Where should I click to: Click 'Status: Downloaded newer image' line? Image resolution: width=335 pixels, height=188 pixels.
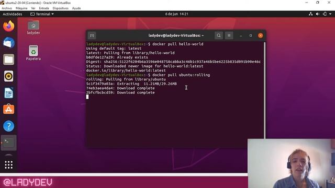pyautogui.click(x=144, y=66)
